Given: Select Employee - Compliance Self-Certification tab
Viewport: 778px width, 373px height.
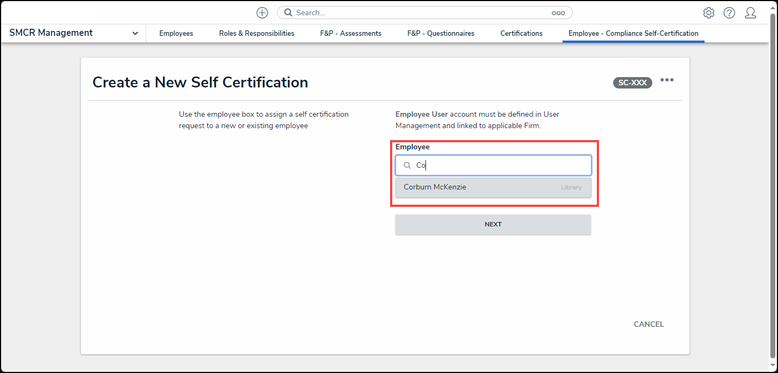Looking at the screenshot, I should (633, 34).
